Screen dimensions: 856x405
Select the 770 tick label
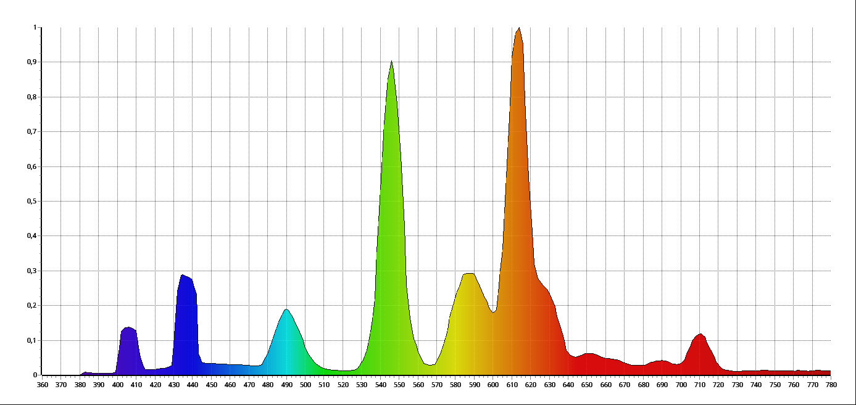click(813, 385)
